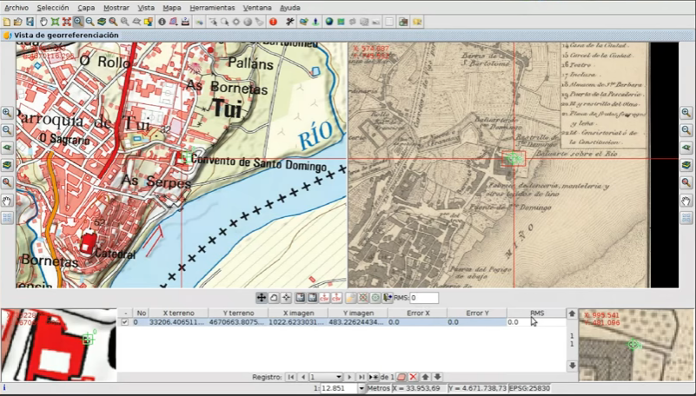696x396 pixels.
Task: Open the record number dropdown
Action: 338,377
